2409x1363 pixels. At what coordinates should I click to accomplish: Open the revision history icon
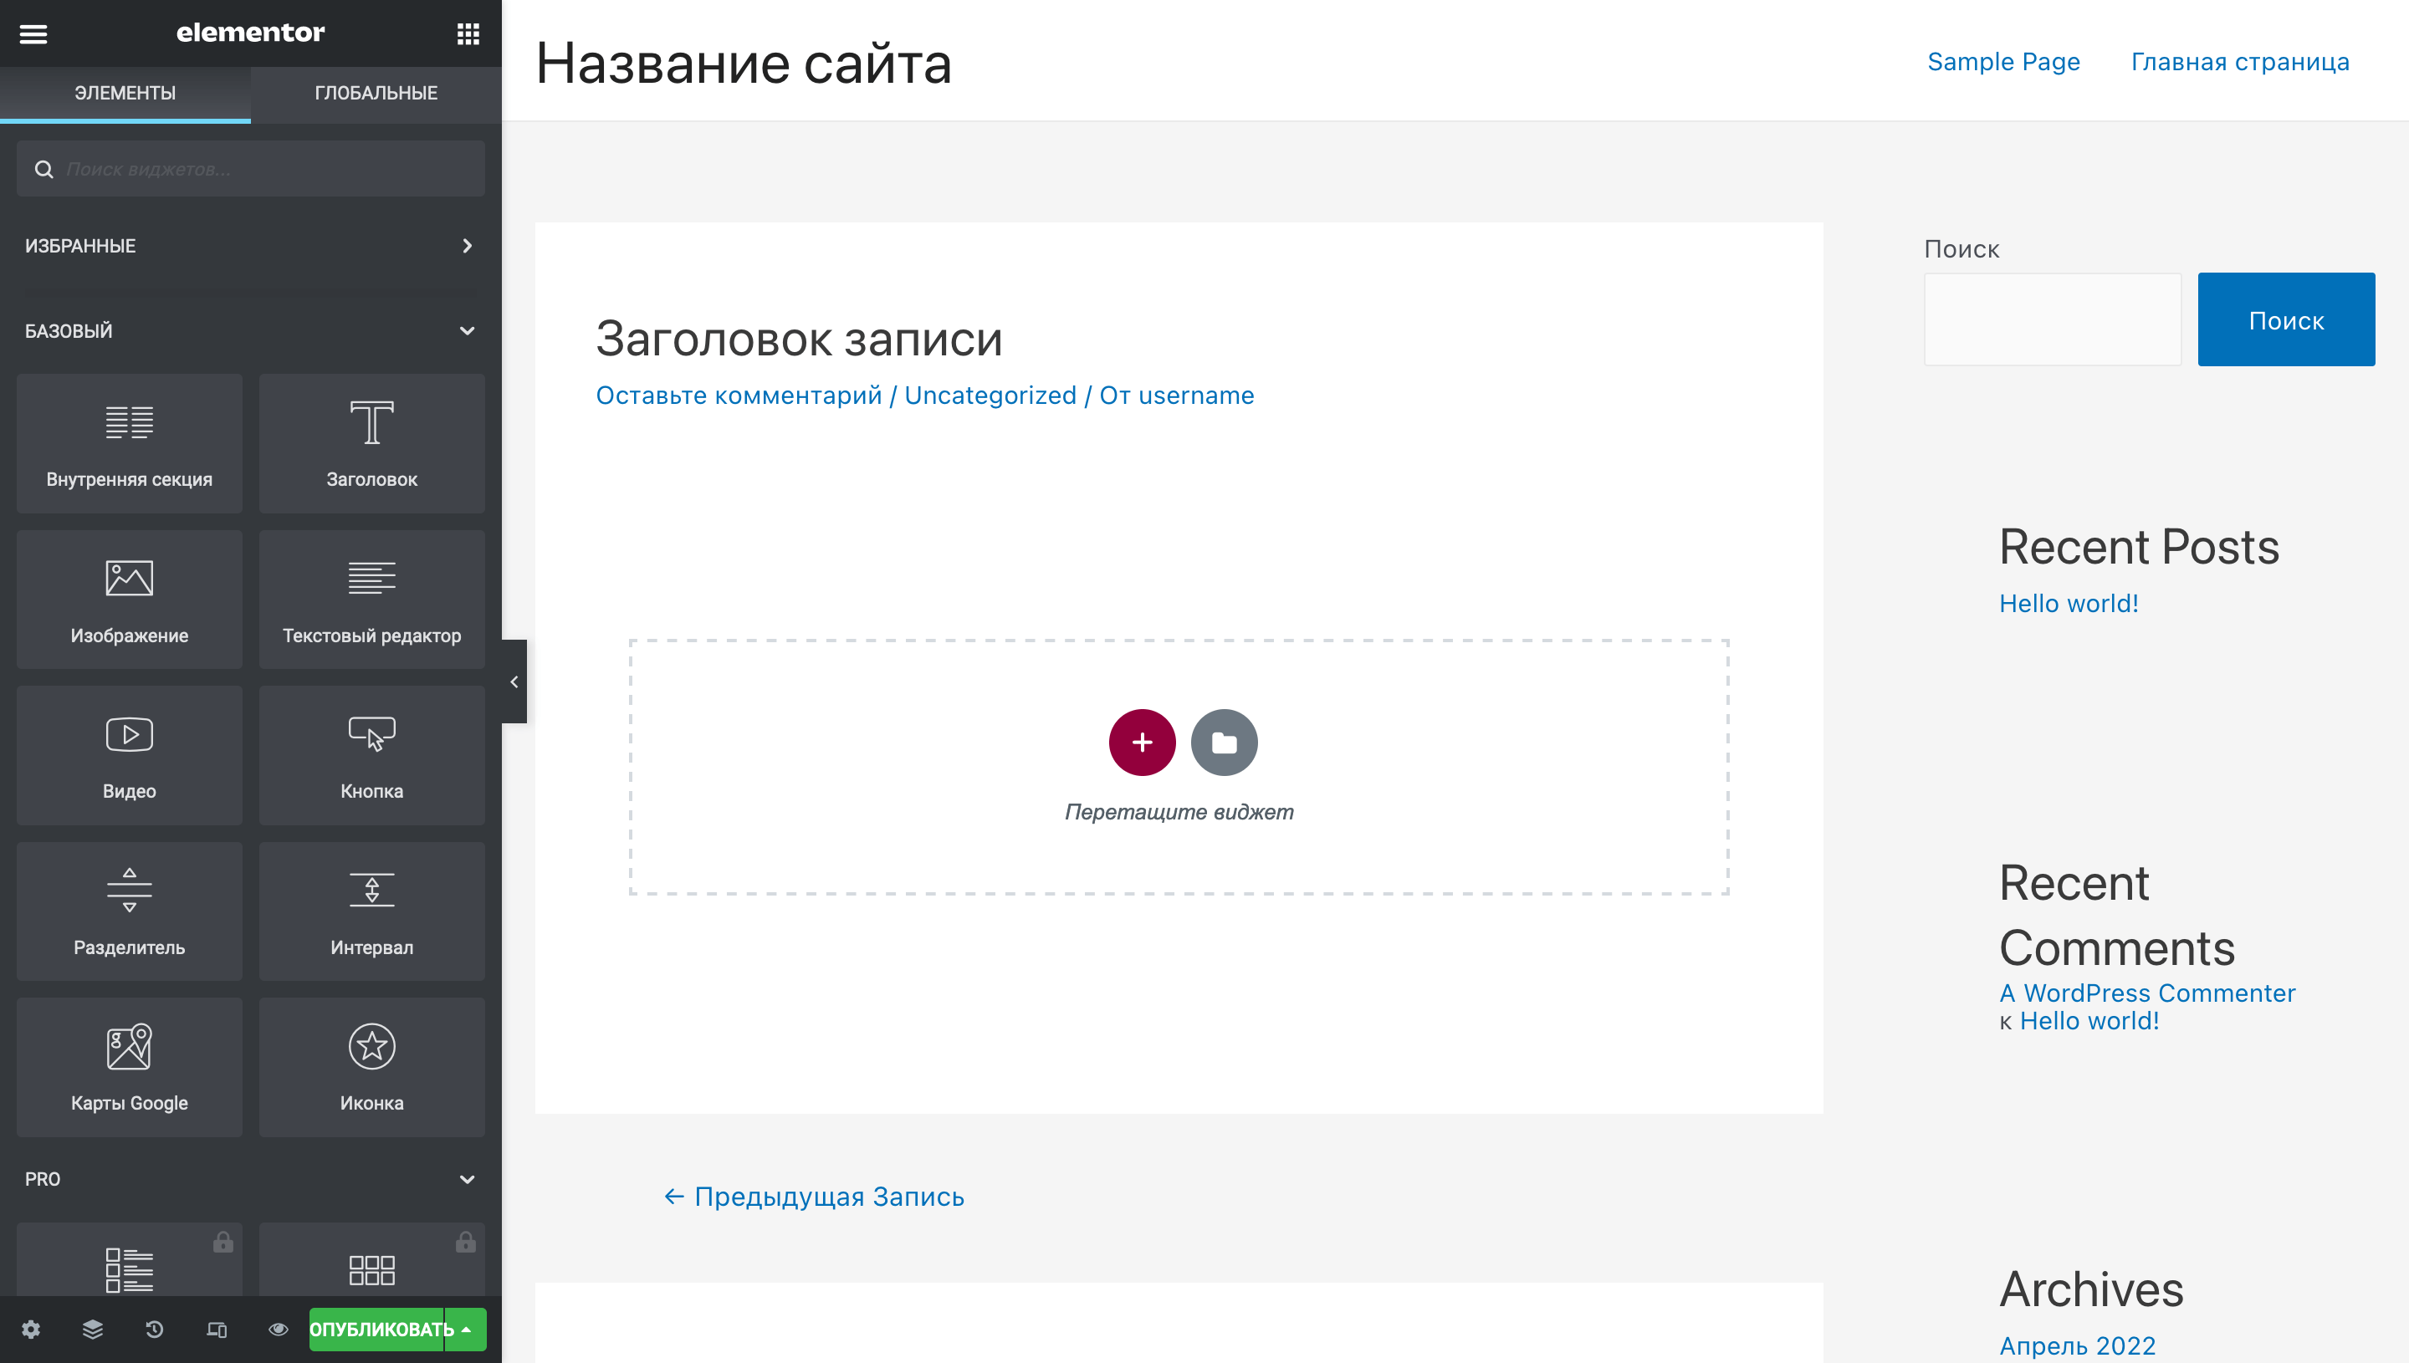click(x=155, y=1330)
